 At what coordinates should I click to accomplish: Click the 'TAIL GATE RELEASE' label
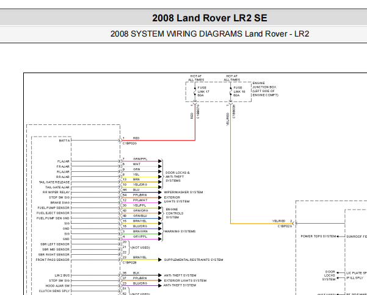pyautogui.click(x=54, y=182)
